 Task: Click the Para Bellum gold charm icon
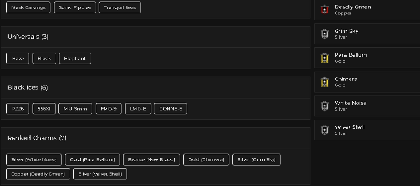coord(324,58)
